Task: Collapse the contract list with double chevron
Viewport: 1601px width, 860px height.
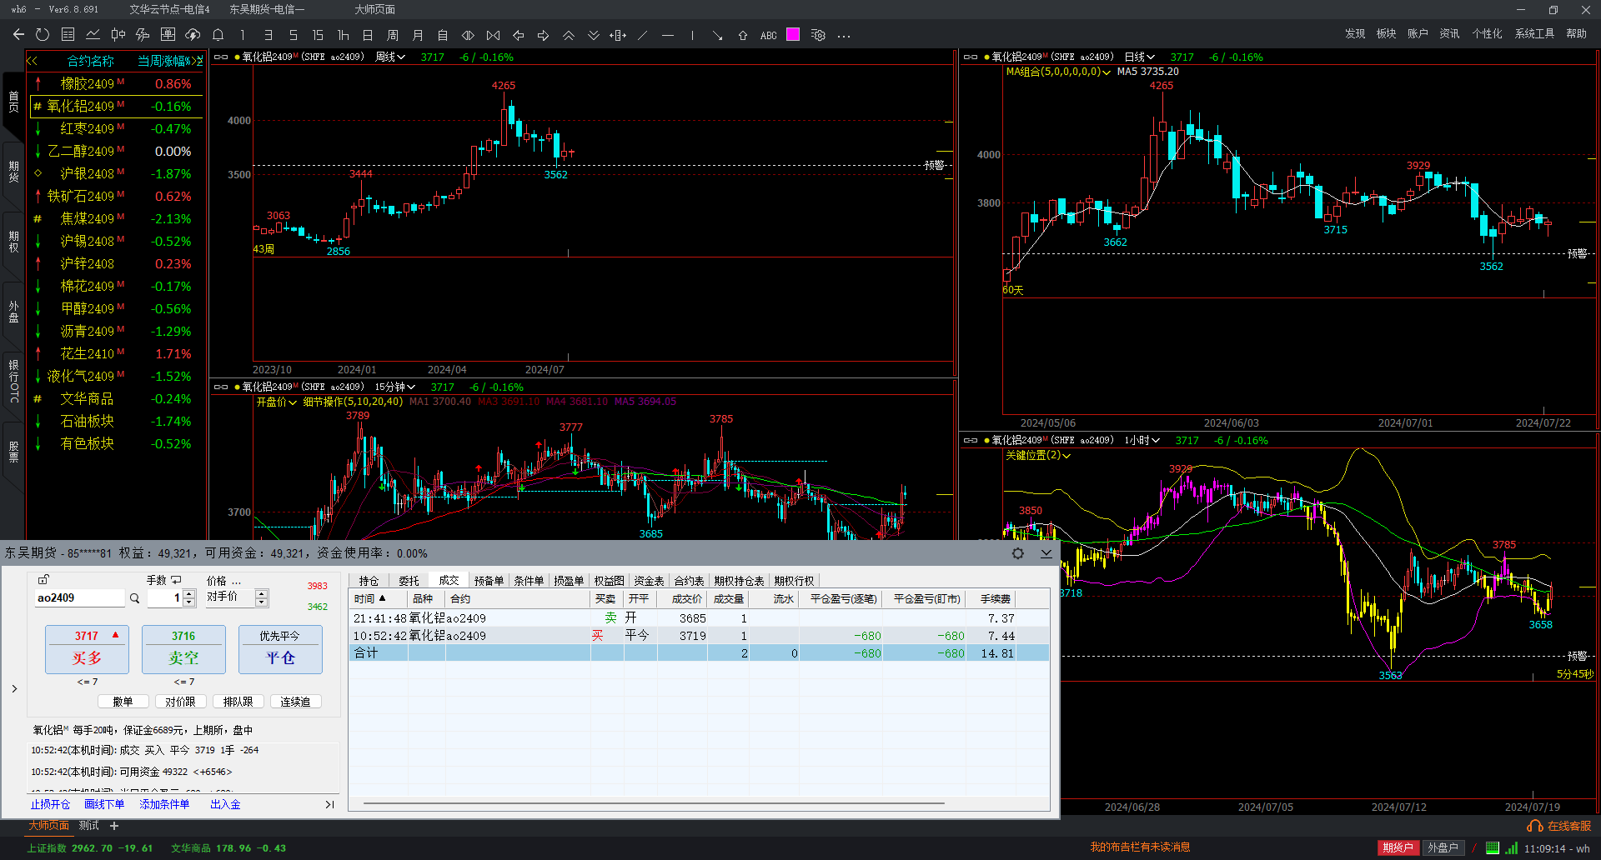Action: pyautogui.click(x=33, y=61)
